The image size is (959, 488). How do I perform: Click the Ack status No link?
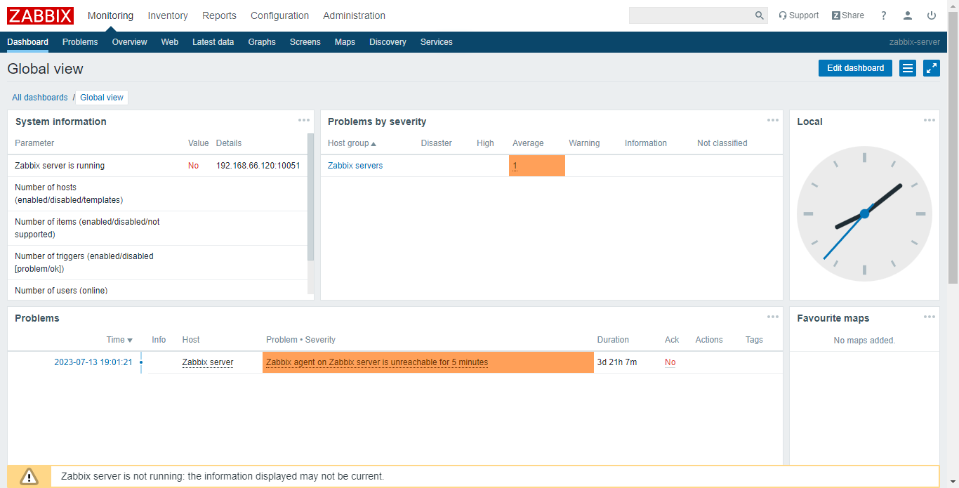[x=670, y=362]
